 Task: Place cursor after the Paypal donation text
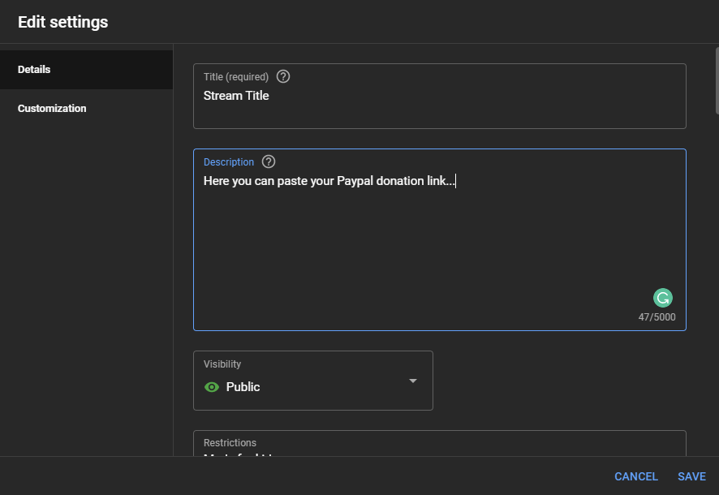pyautogui.click(x=456, y=180)
